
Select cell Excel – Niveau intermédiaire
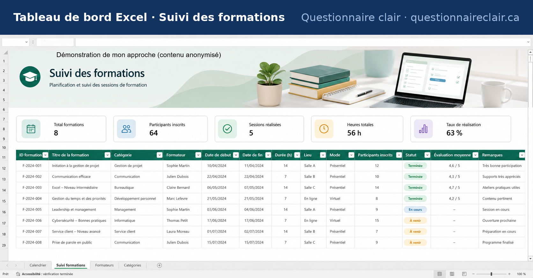[80, 188]
